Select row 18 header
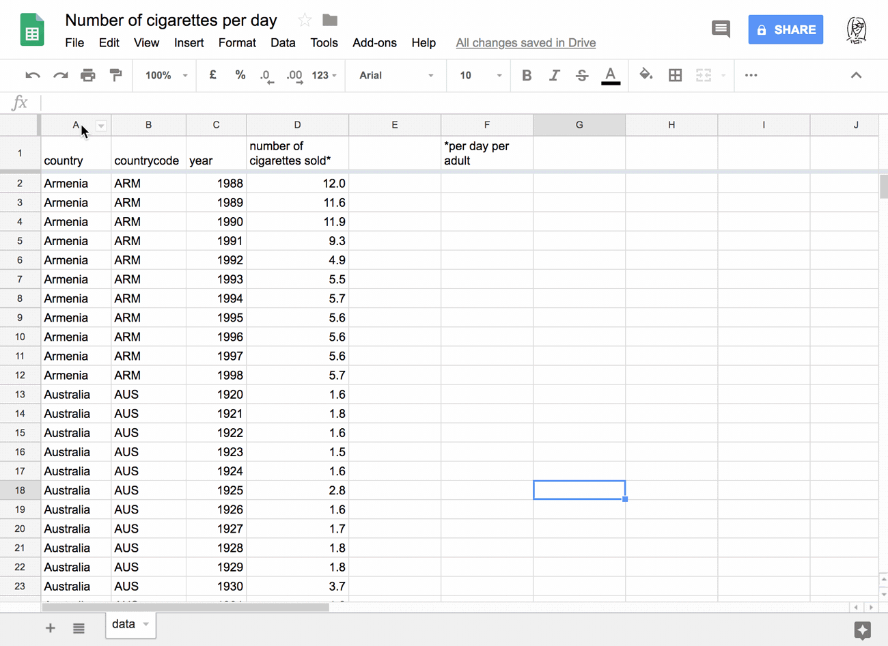 pos(20,490)
